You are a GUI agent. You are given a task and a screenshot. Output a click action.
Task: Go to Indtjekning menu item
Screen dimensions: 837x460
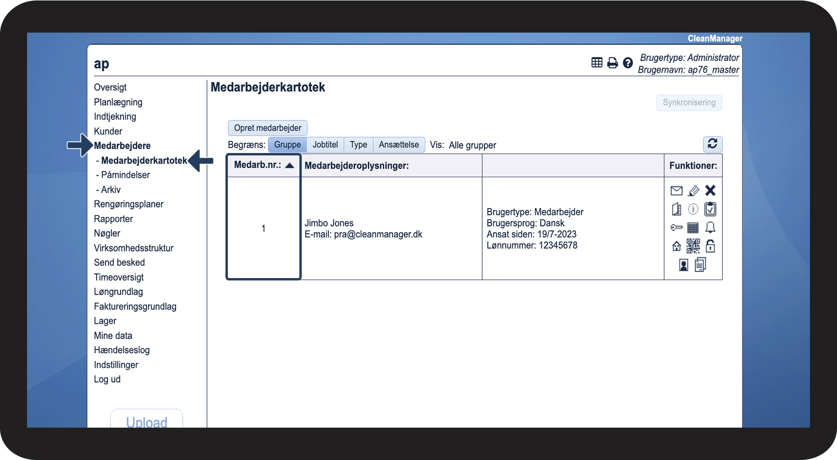click(x=115, y=117)
